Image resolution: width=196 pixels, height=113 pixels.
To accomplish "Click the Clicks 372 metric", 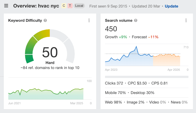I will coord(114,83).
